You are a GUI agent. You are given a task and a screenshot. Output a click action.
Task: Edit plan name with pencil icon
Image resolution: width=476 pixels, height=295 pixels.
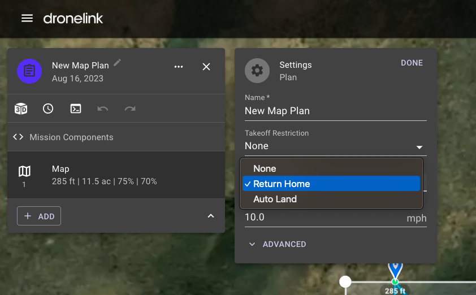point(118,63)
